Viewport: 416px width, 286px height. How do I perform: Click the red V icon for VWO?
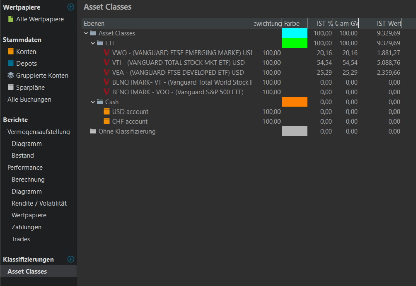pos(106,53)
